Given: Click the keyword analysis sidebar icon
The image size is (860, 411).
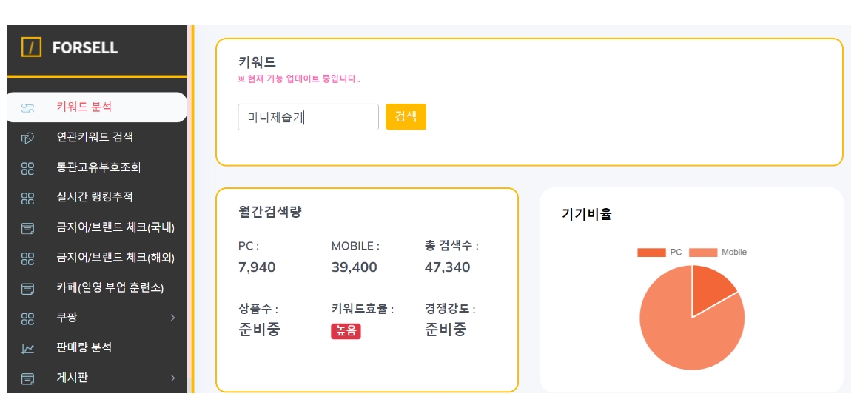Looking at the screenshot, I should coord(28,108).
